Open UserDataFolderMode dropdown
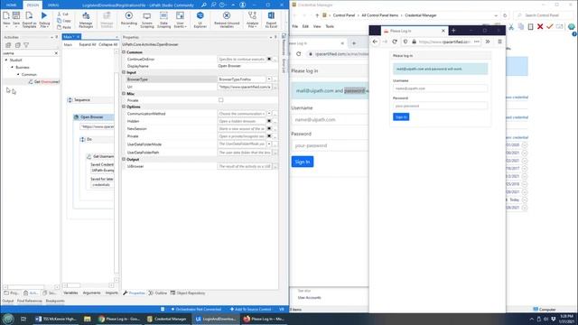This screenshot has width=578, height=325. point(269,144)
